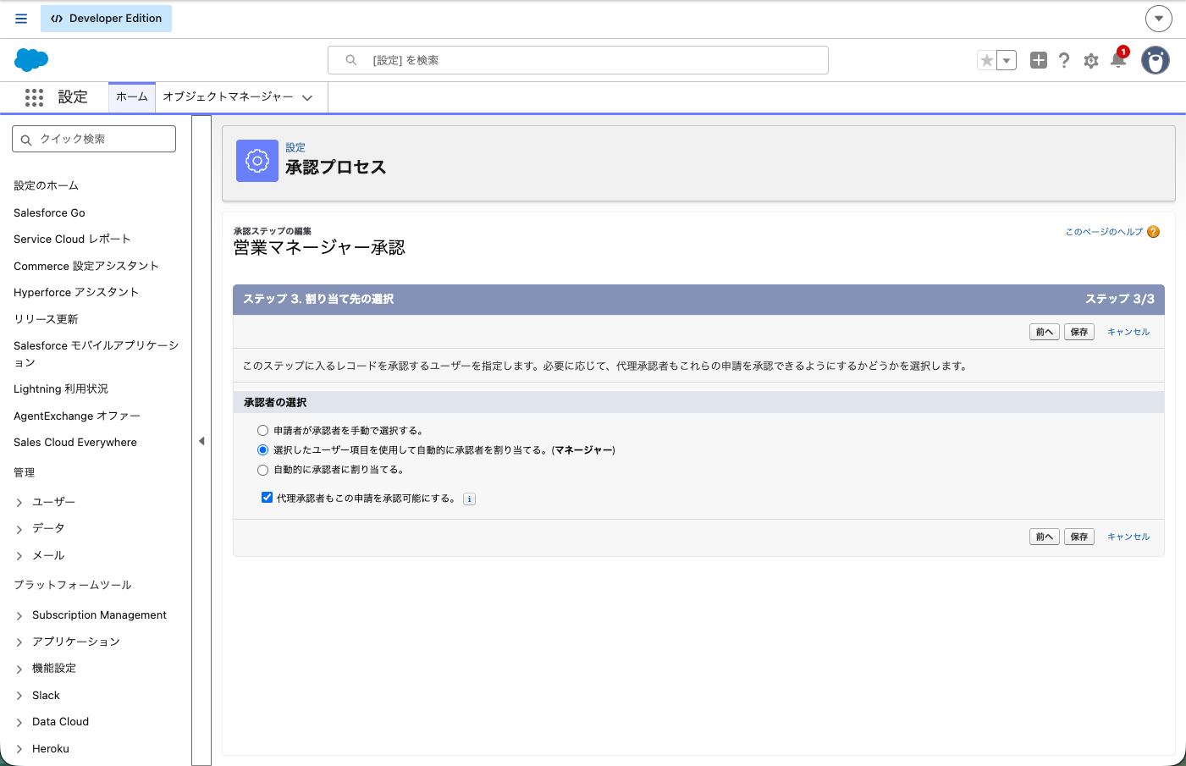Screen dimensions: 1186x766
Task: Open the hamburger menu at top left
Action: (x=21, y=19)
